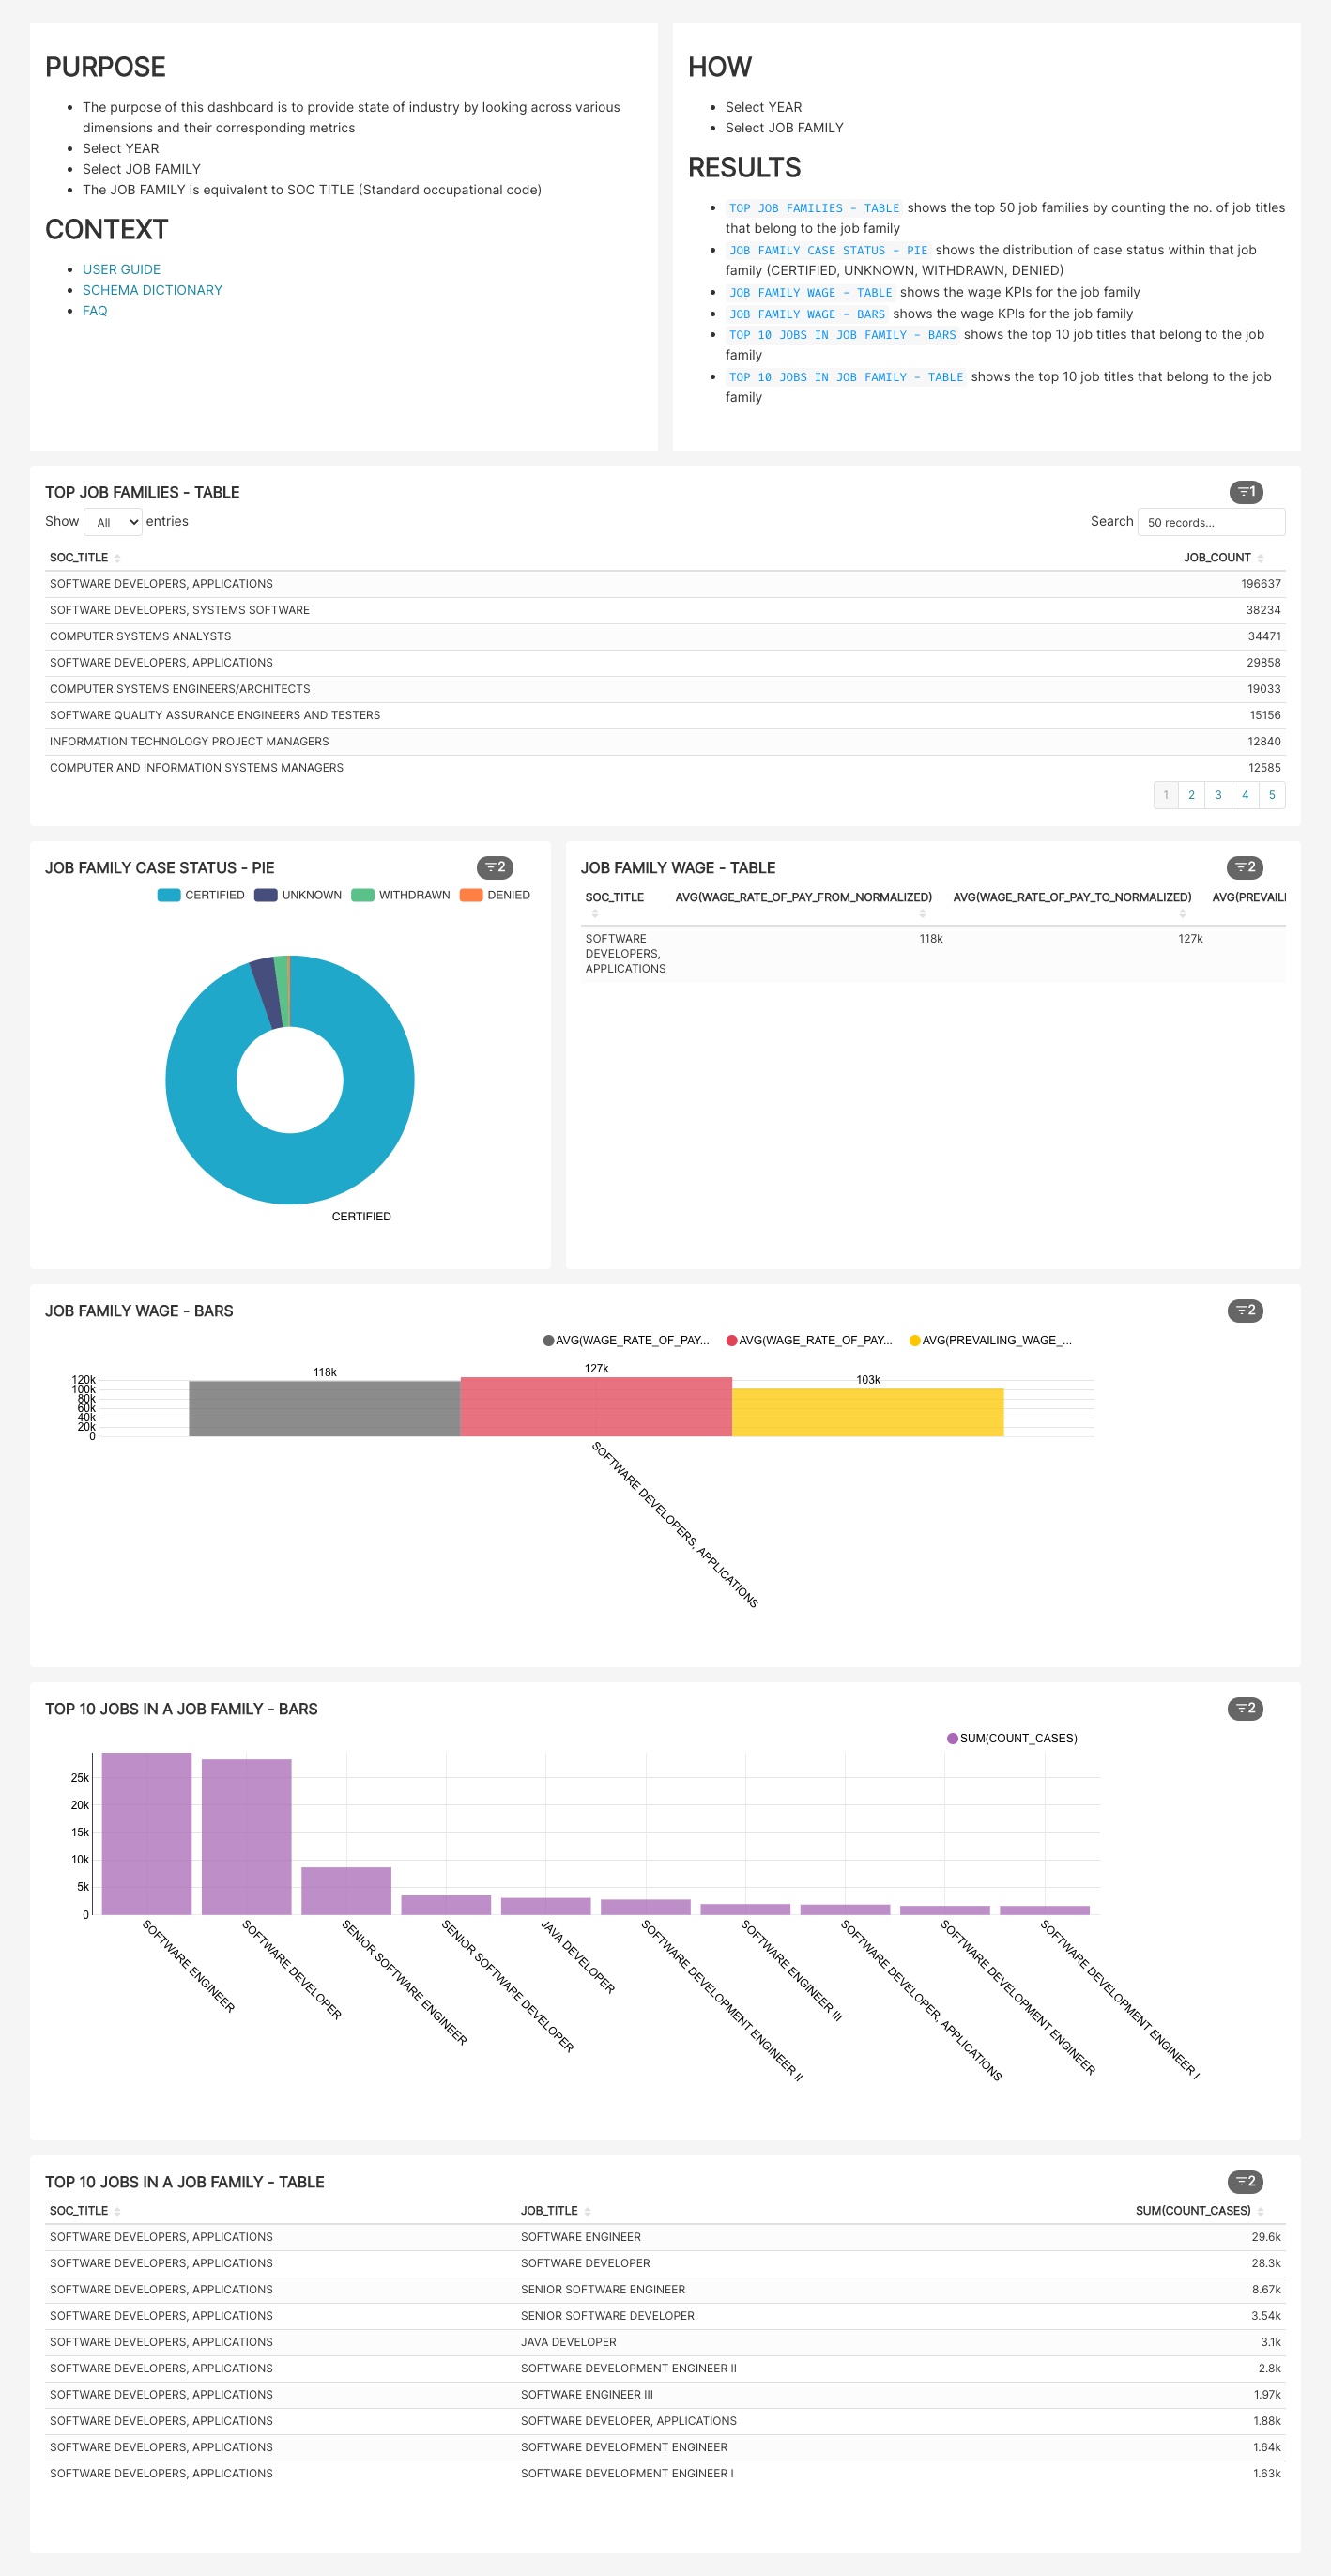Select SOFTWARE DEVELOPERS, SYSTEMS SOFTWARE row

coord(665,610)
